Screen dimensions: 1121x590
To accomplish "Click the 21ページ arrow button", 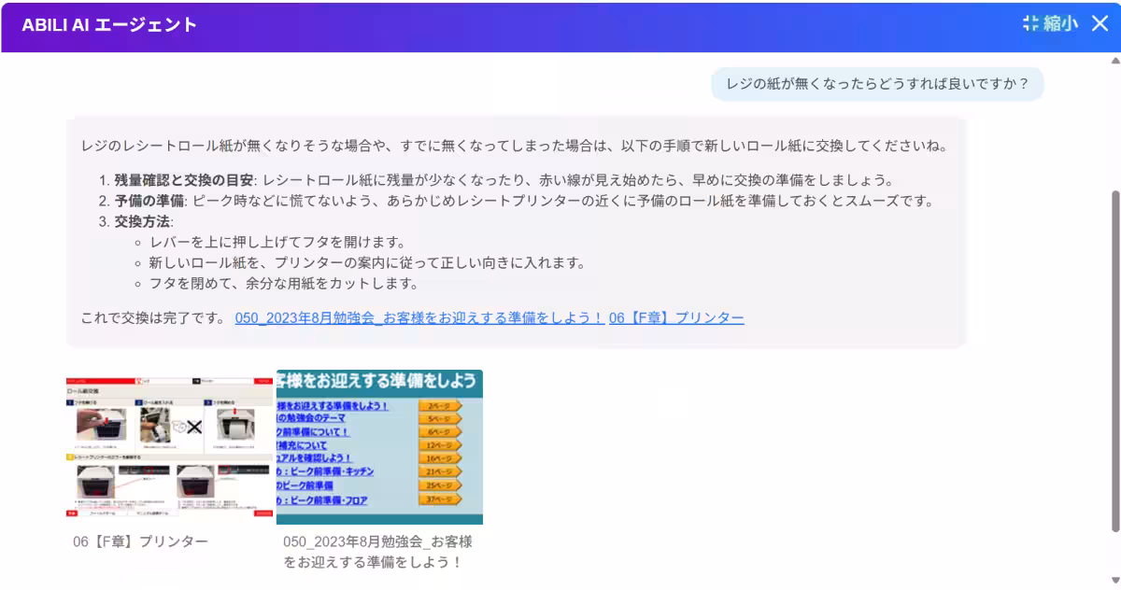I will [438, 470].
